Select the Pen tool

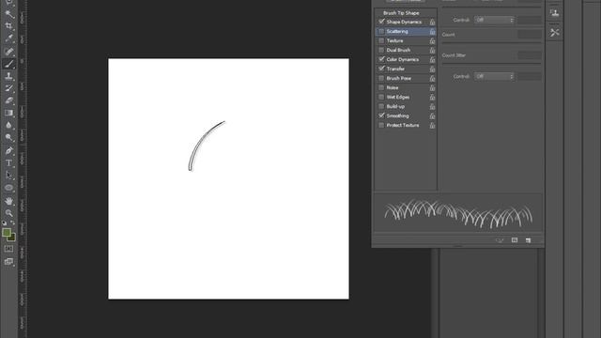[8, 150]
